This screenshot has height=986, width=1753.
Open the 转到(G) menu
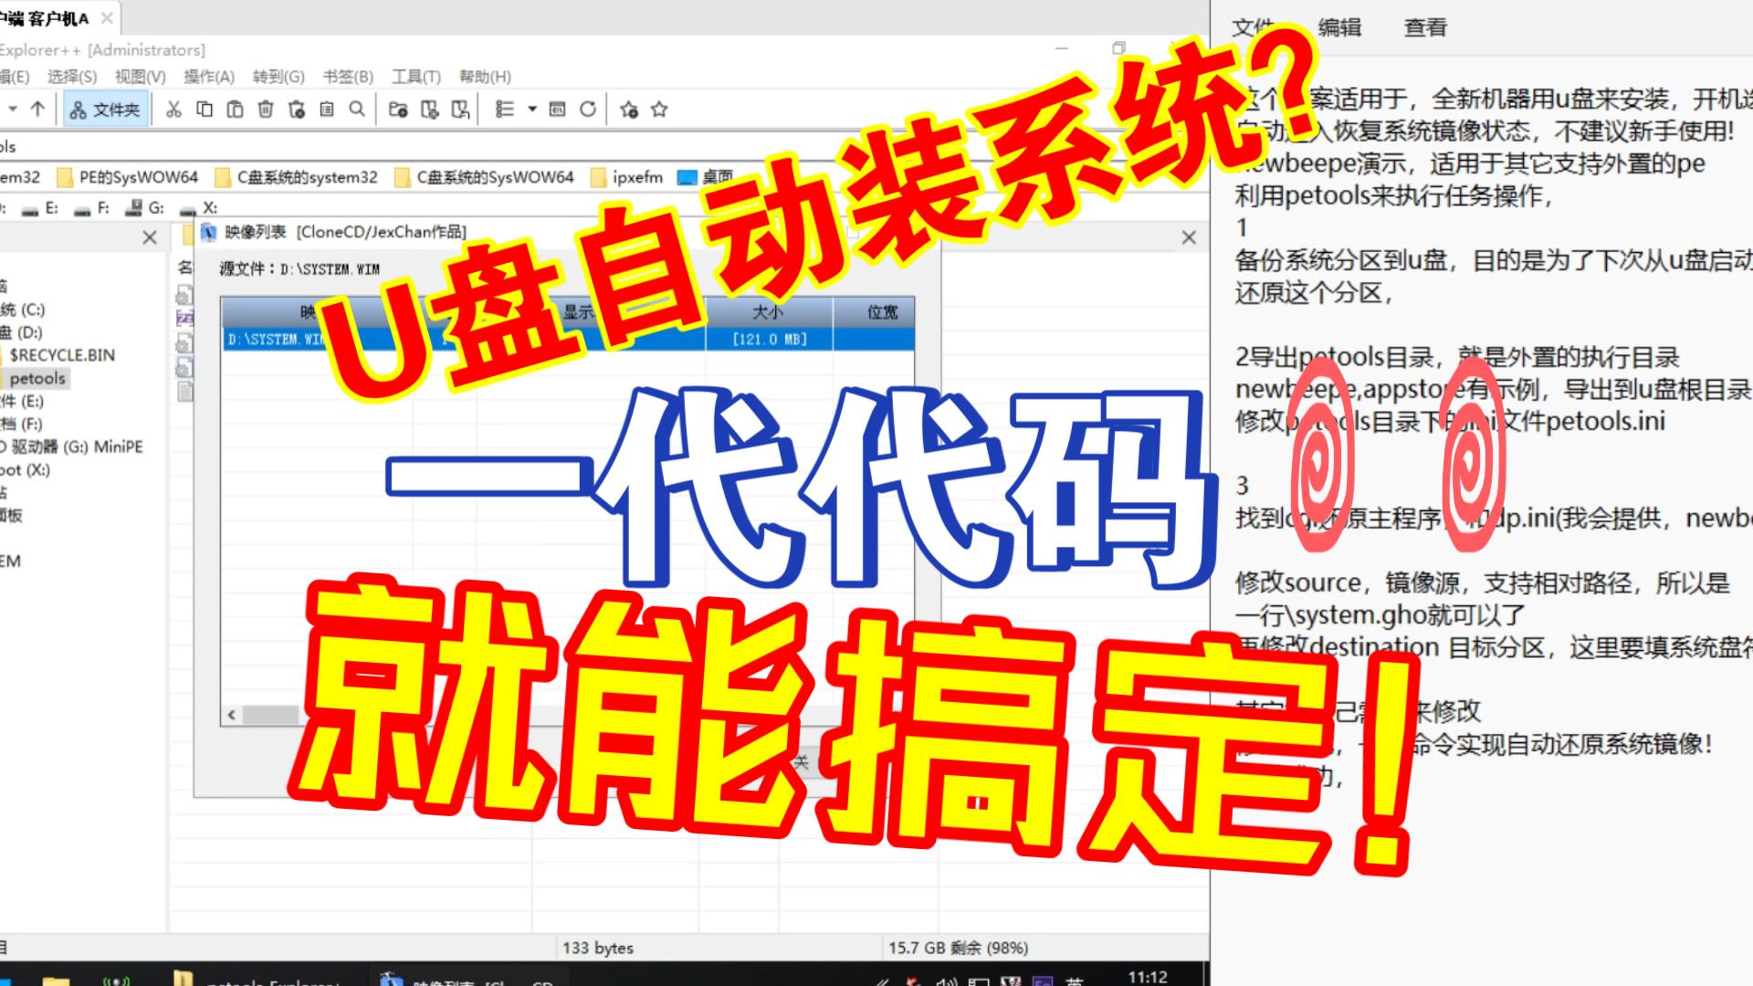(278, 77)
